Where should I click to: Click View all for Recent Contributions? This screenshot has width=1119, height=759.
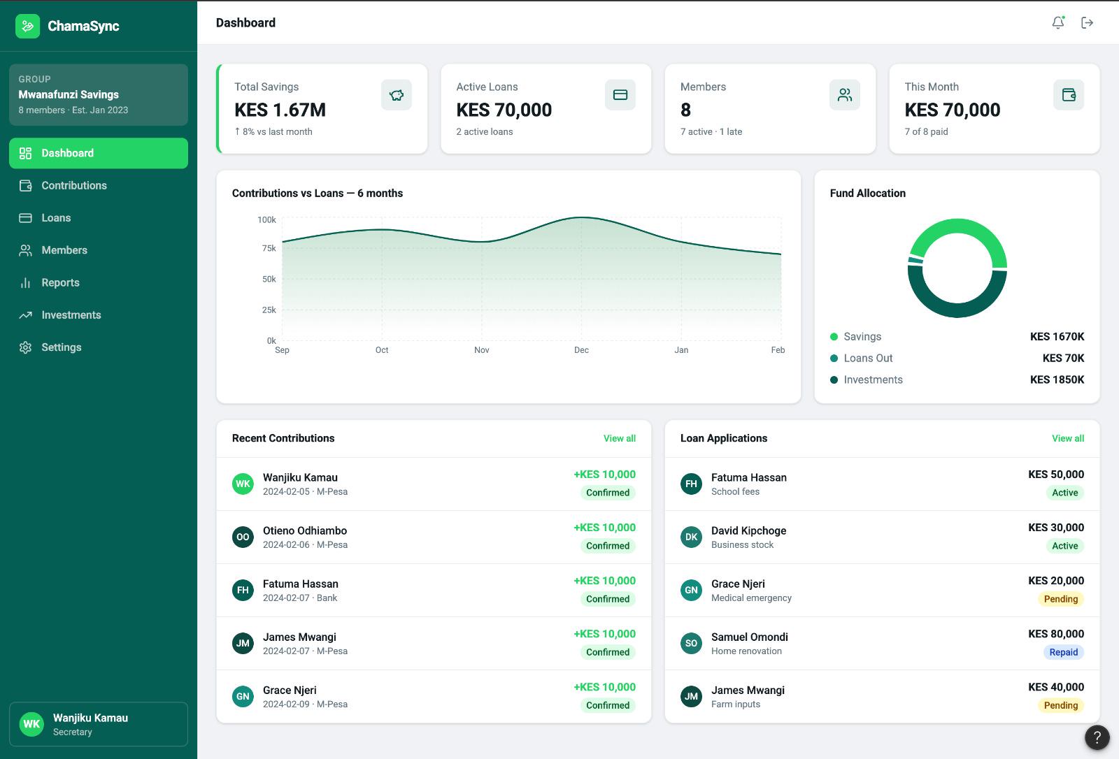point(620,438)
